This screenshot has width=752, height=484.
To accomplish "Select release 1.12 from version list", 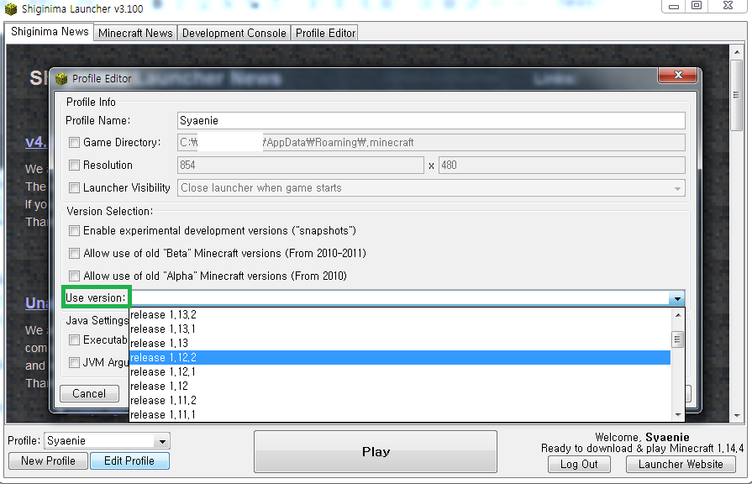I will click(399, 387).
